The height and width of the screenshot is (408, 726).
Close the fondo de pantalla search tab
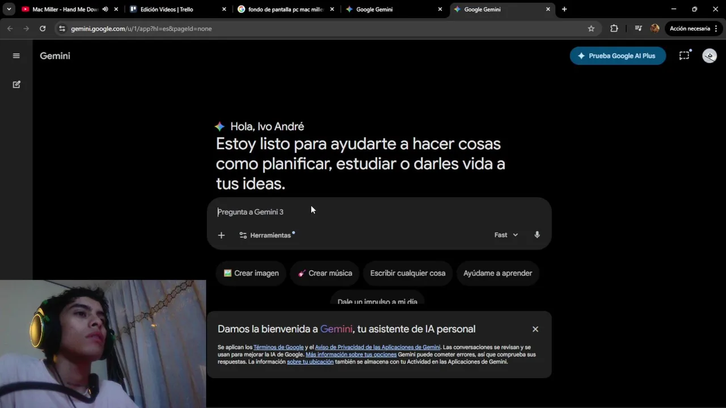pyautogui.click(x=332, y=9)
